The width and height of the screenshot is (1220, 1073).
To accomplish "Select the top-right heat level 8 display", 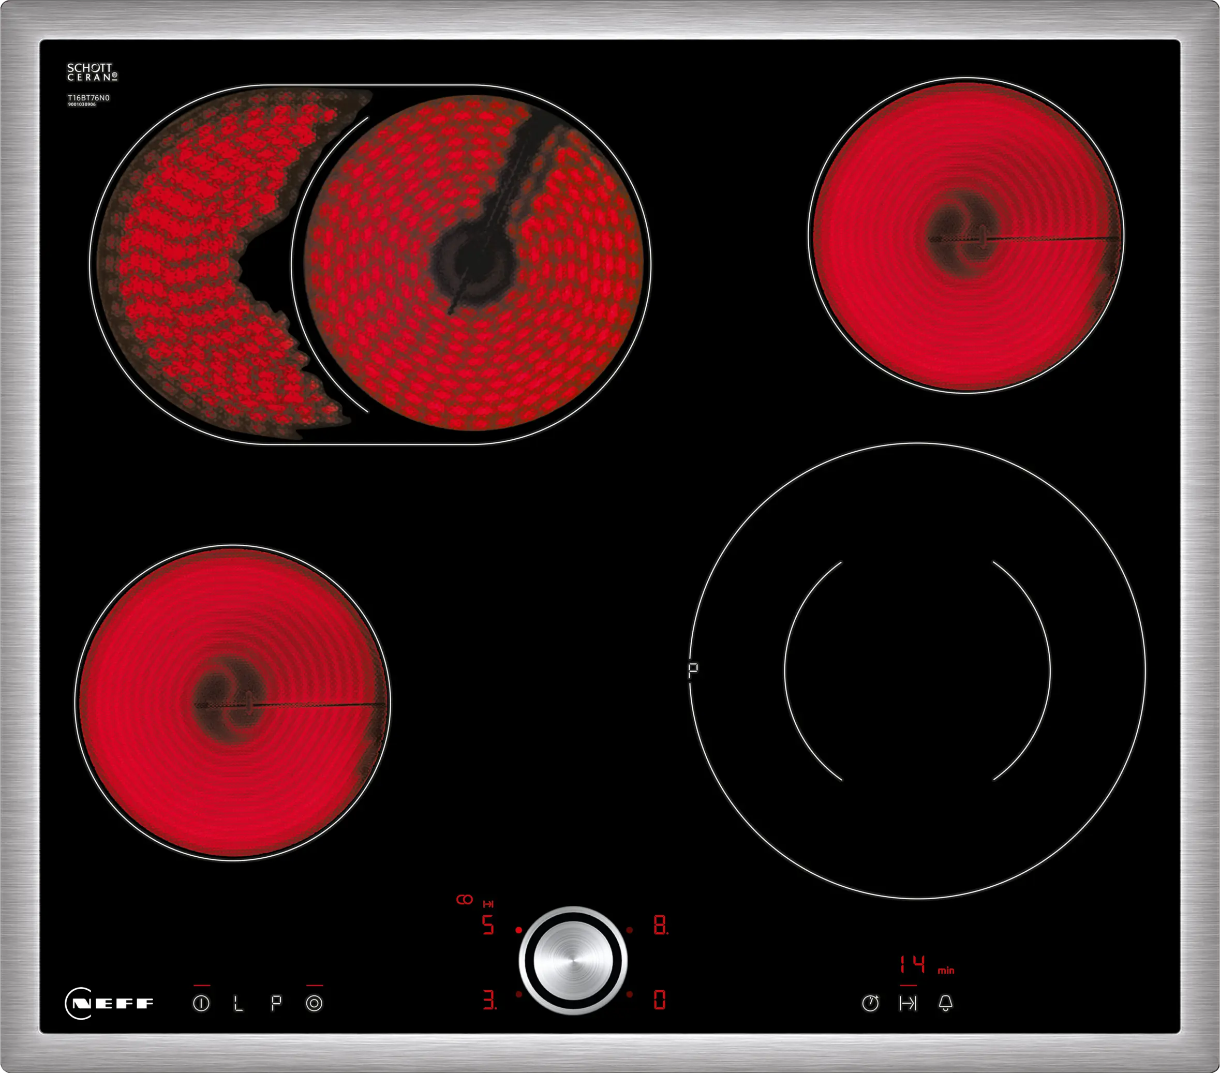I will click(660, 926).
